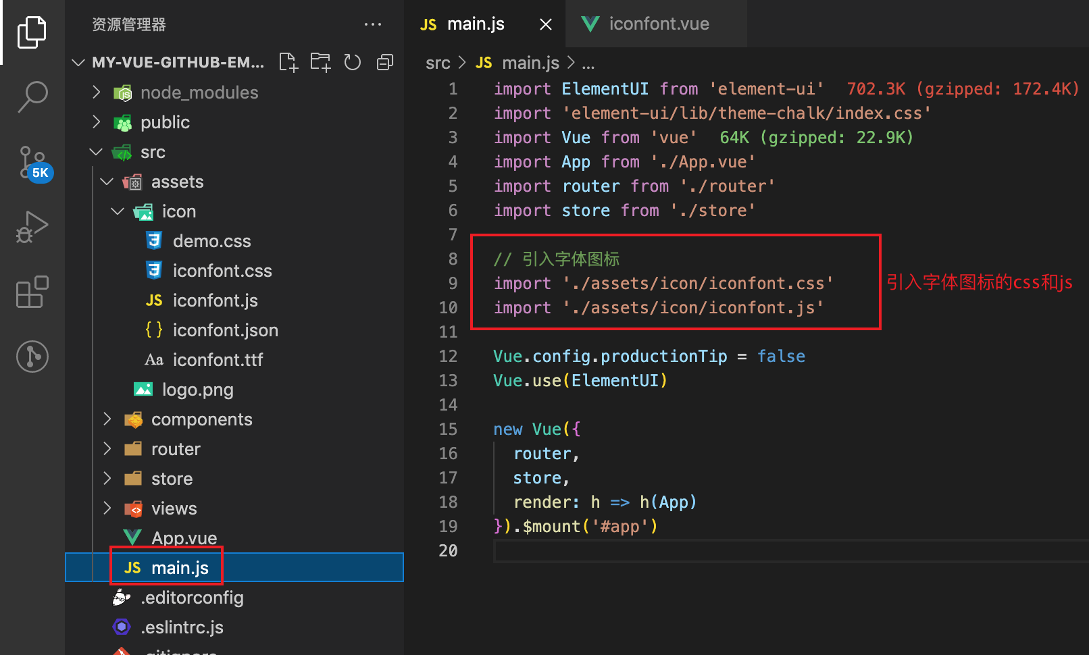The image size is (1089, 655).
Task: Open the .editorconfig file
Action: [192, 598]
